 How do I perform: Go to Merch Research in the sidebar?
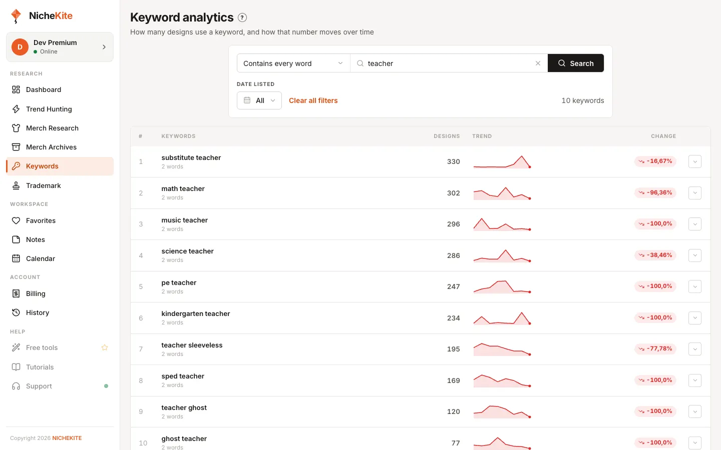point(60,128)
